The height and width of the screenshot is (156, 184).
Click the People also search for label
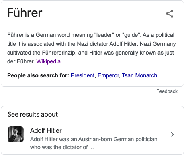pyautogui.click(x=38, y=75)
